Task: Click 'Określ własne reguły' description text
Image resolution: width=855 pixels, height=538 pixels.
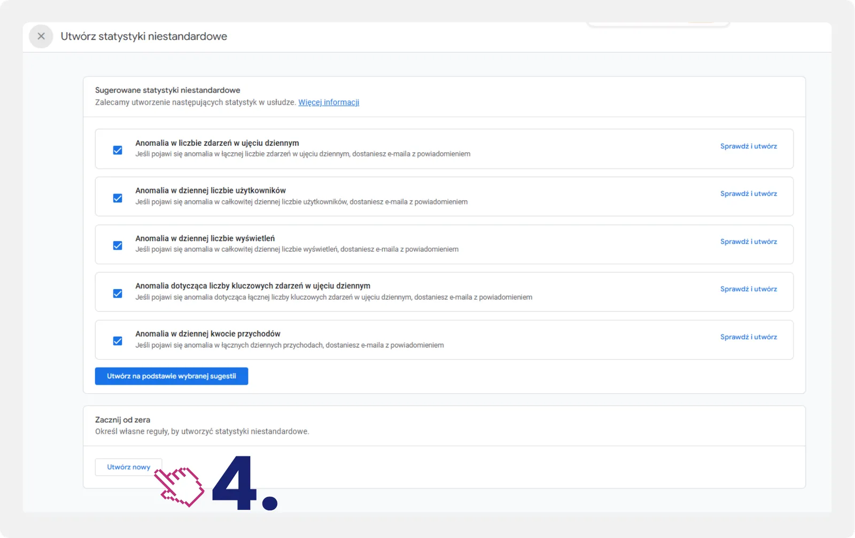Action: (202, 432)
